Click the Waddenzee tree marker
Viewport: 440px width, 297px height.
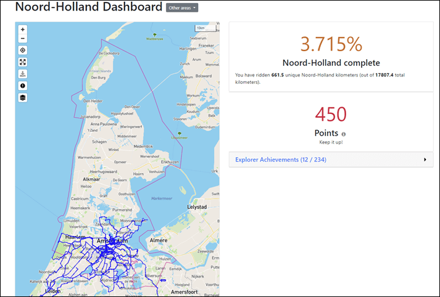(x=154, y=35)
